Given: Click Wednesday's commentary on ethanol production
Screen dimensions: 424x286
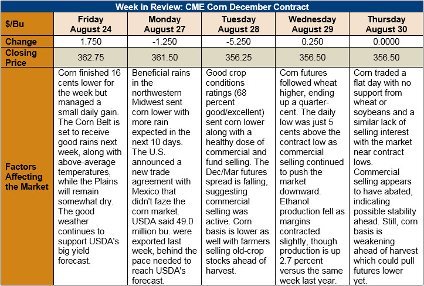Looking at the screenshot, I should click(x=312, y=177).
